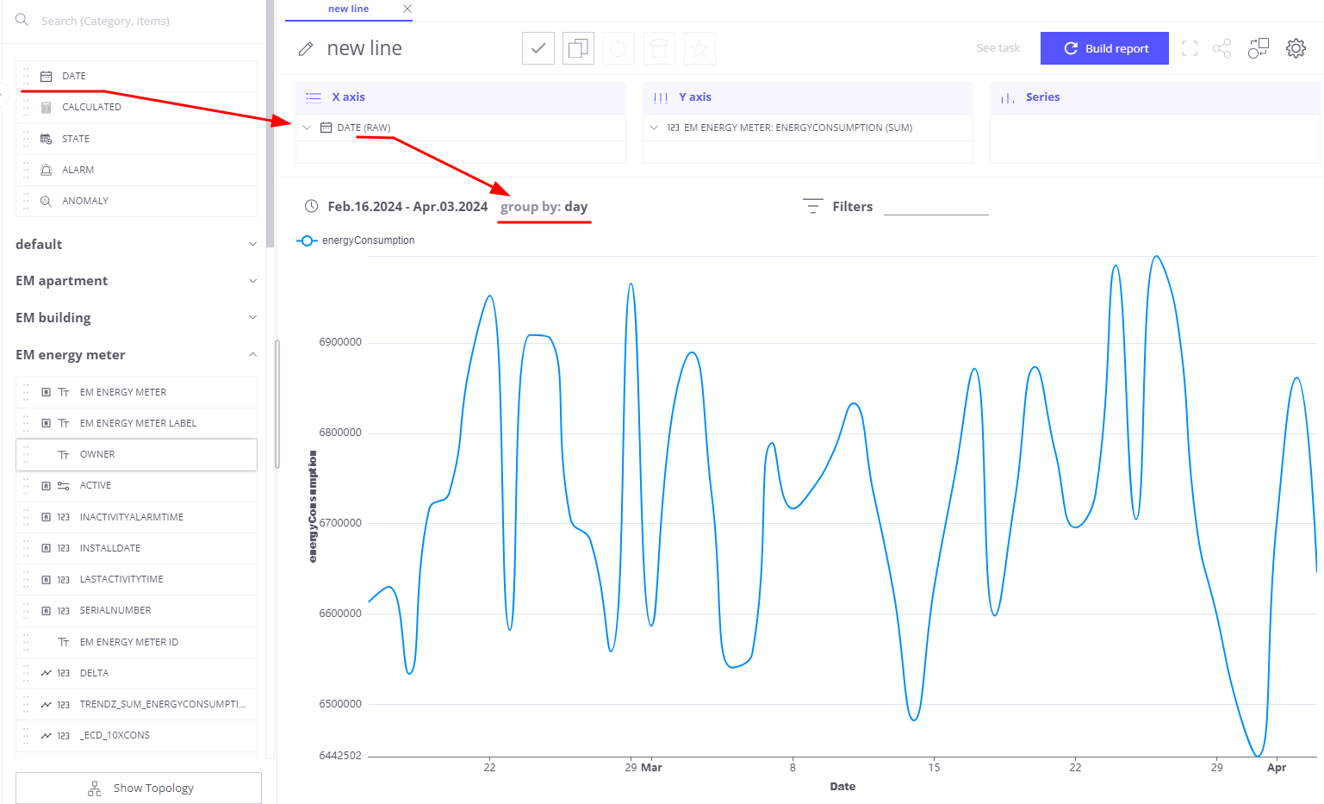Select the OWNER field item
The image size is (1324, 804).
point(136,454)
